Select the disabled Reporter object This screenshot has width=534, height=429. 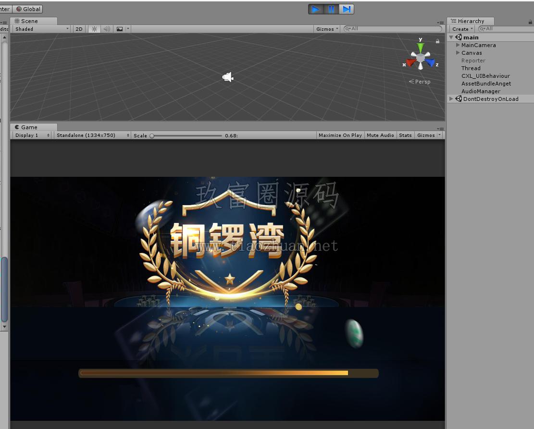(473, 61)
